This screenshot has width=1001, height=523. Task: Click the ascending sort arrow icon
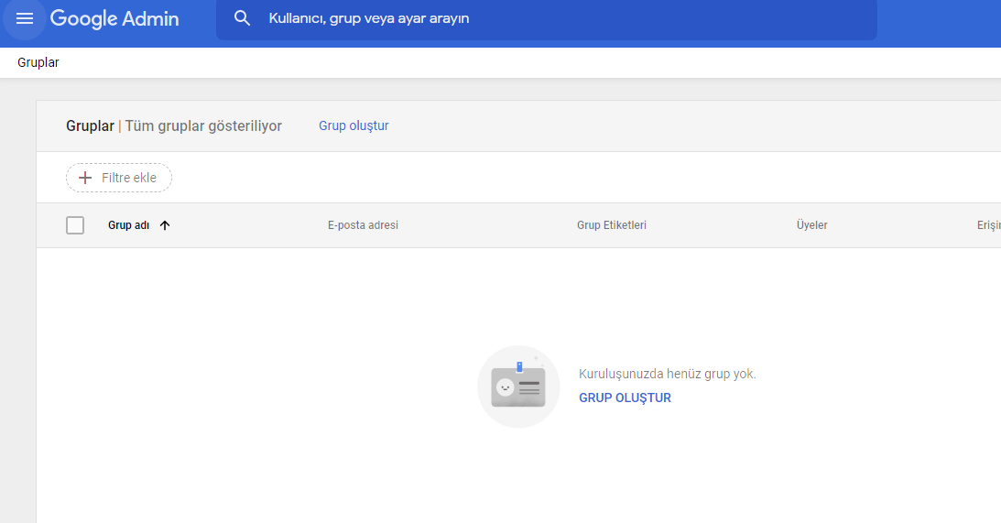coord(165,225)
